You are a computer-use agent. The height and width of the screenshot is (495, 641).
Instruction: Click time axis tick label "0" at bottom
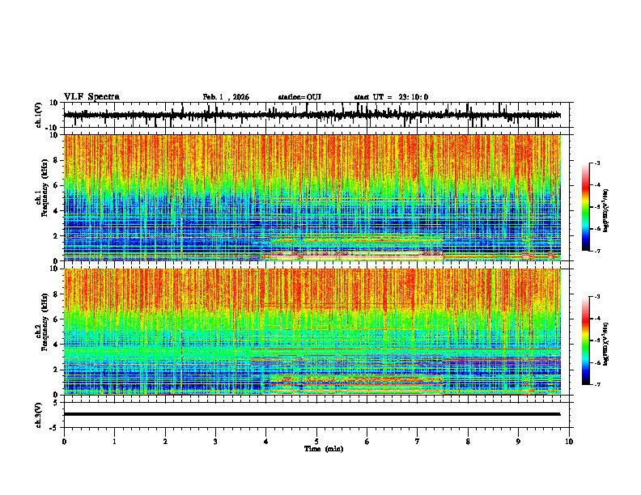pos(64,442)
